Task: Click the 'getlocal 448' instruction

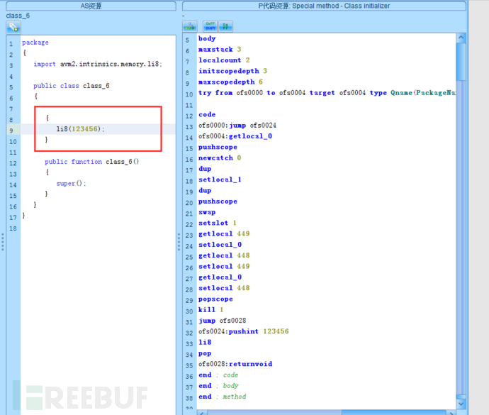Action: 224,255
